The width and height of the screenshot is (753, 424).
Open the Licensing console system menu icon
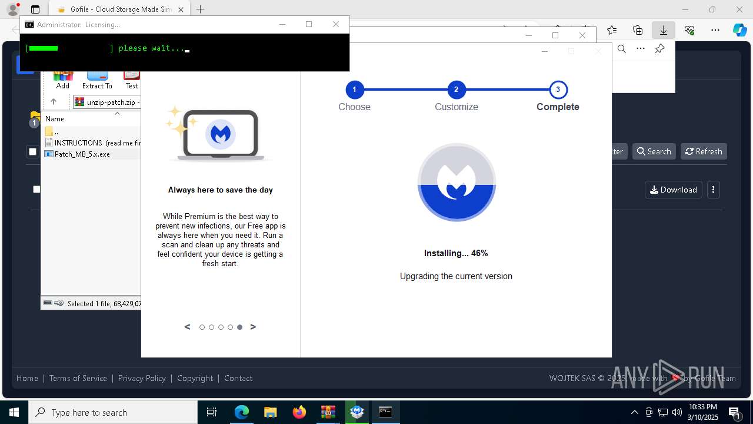tap(29, 24)
